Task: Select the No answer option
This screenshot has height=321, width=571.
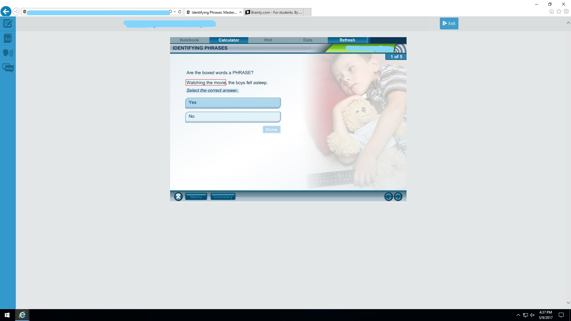Action: [233, 117]
